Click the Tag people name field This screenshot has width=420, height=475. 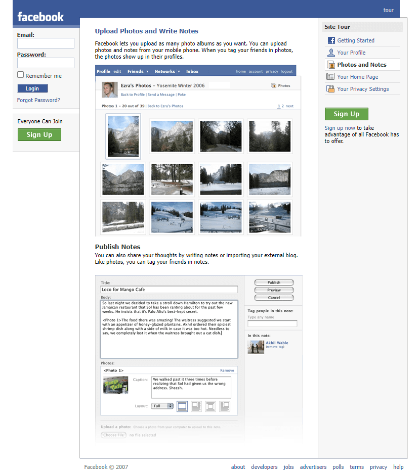(x=272, y=323)
